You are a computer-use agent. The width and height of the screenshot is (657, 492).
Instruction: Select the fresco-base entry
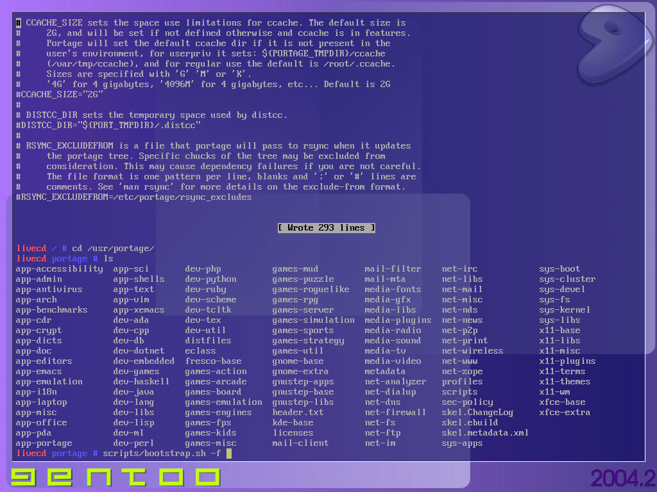click(213, 361)
